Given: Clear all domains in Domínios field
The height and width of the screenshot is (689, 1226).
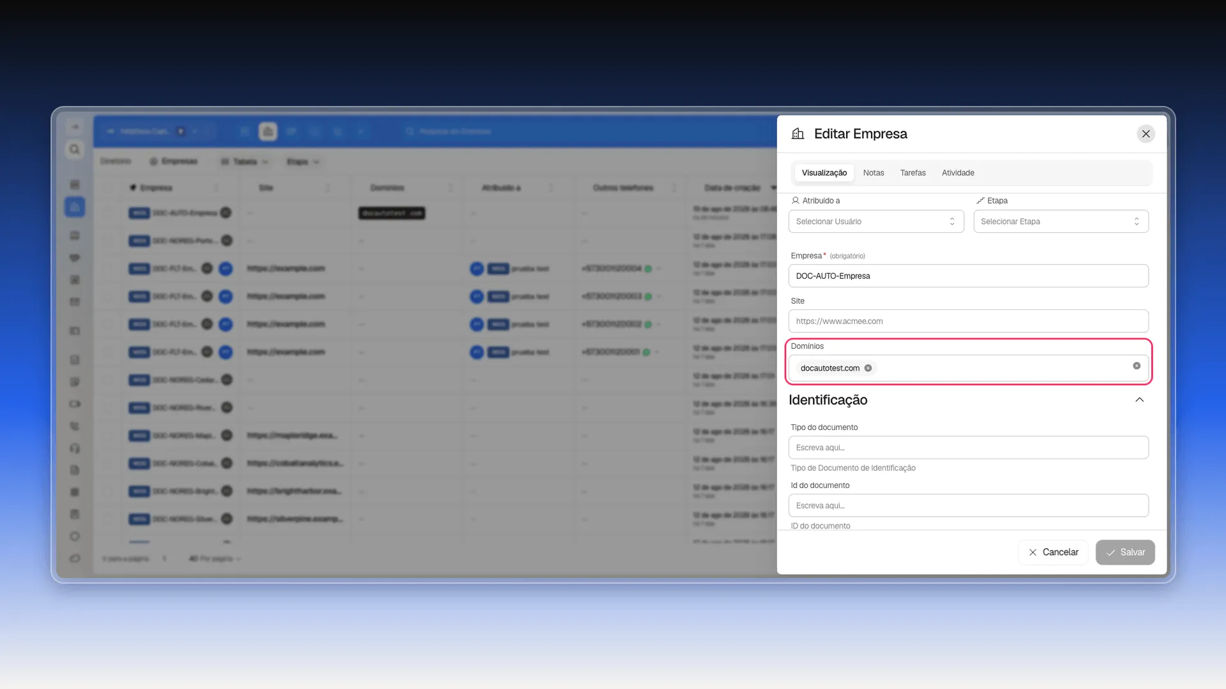Looking at the screenshot, I should (x=1137, y=366).
